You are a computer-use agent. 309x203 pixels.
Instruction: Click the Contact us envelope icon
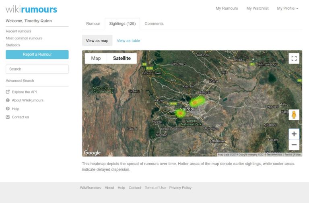click(x=8, y=117)
